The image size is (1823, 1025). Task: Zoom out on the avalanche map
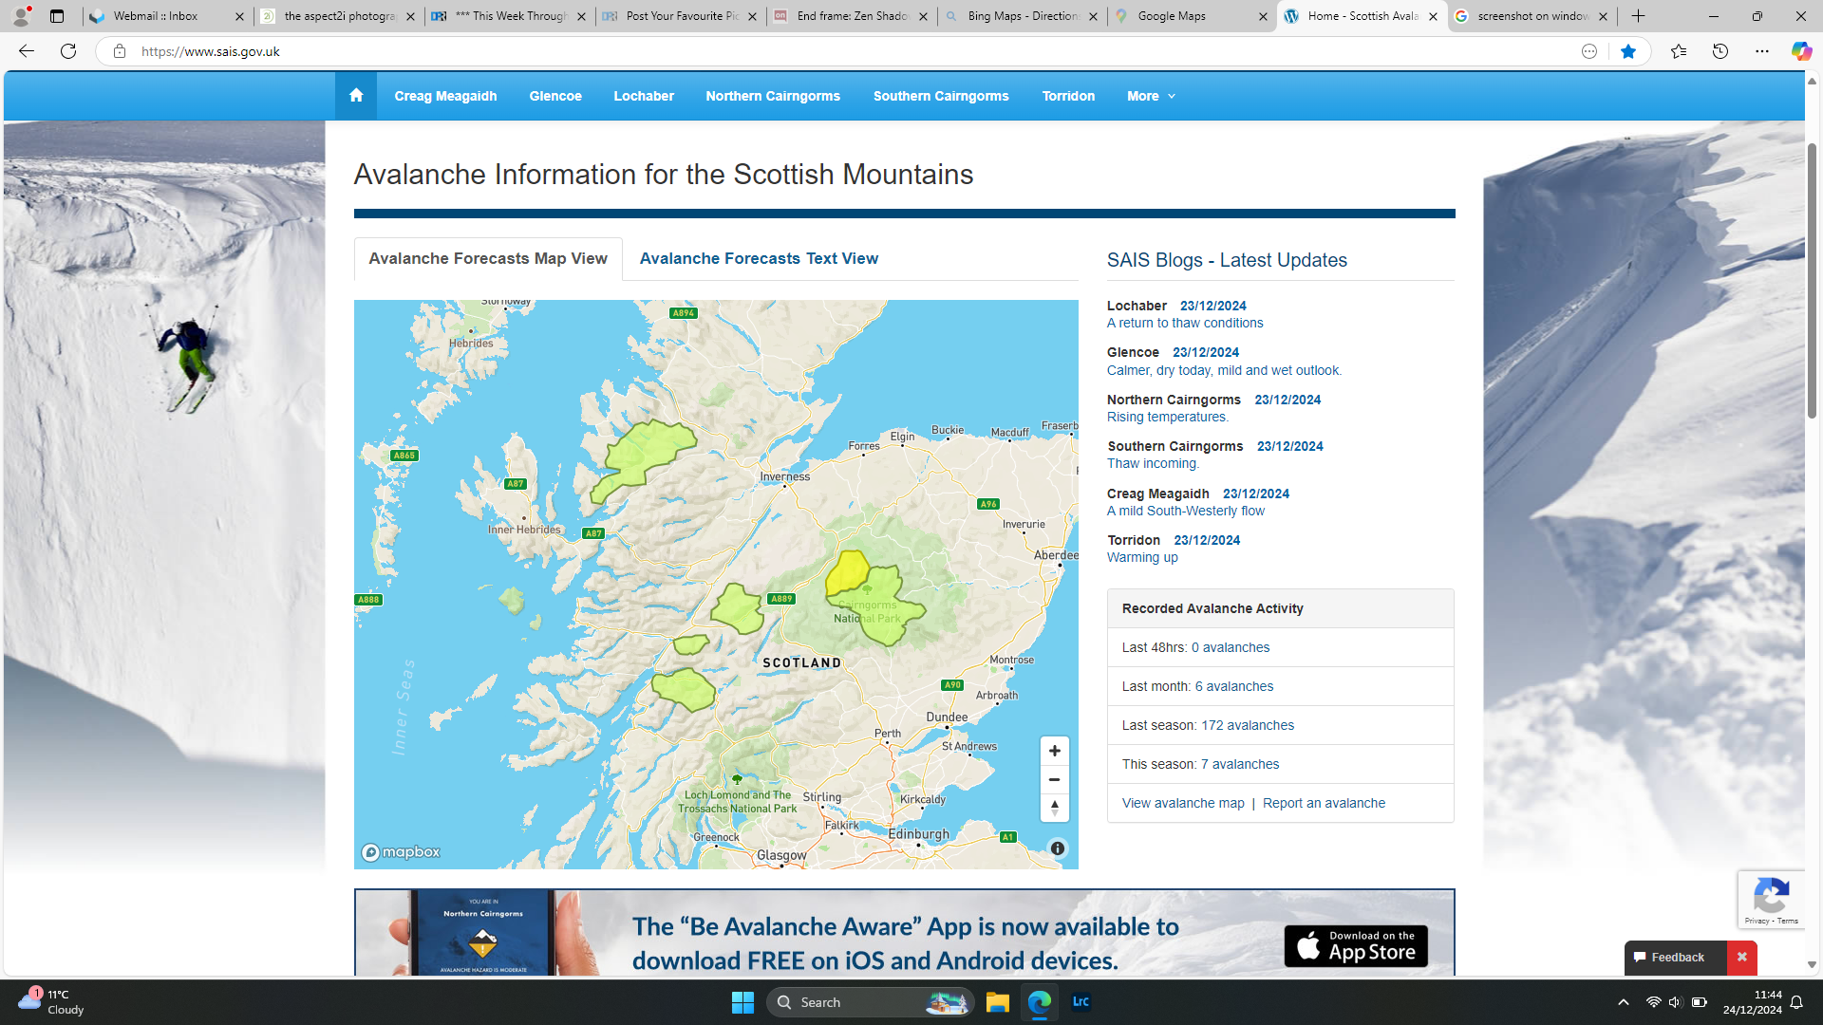pyautogui.click(x=1054, y=779)
